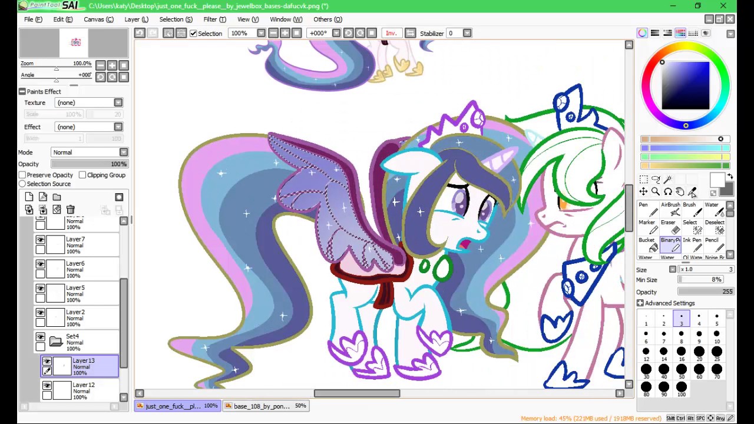Select the Move tool
This screenshot has width=754, height=424.
[x=643, y=192]
